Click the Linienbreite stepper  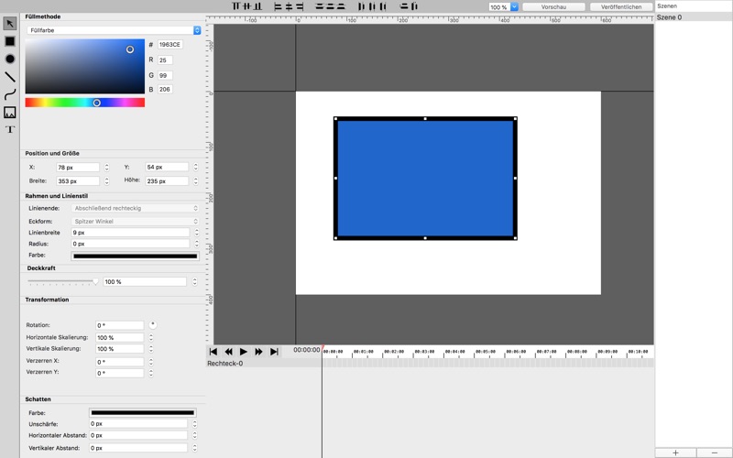(x=196, y=233)
